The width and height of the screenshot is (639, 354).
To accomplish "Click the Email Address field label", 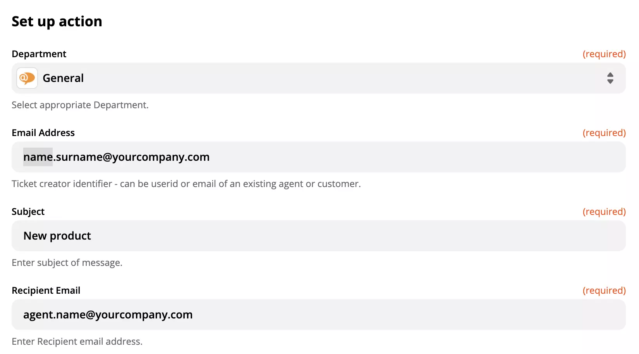I will (x=43, y=133).
